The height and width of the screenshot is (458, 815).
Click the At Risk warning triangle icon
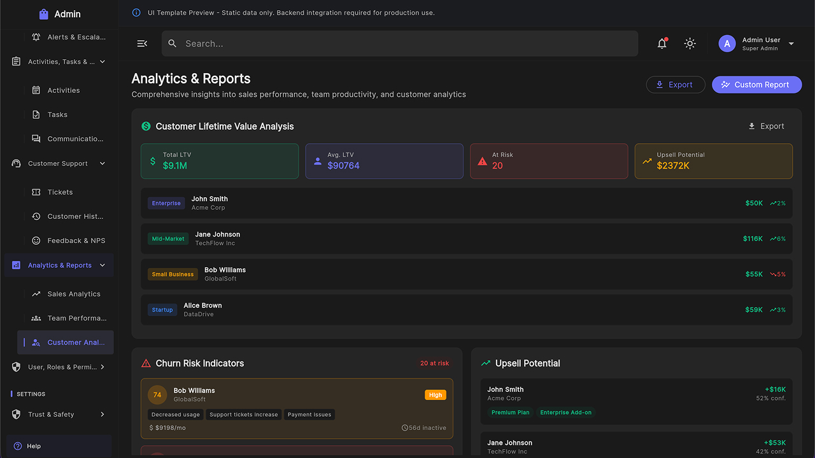tap(482, 162)
